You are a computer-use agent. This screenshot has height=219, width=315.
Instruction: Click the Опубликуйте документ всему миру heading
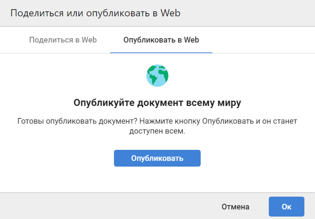point(157,103)
